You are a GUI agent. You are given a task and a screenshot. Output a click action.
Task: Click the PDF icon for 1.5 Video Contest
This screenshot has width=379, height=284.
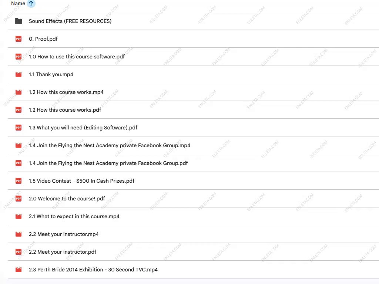pos(19,181)
